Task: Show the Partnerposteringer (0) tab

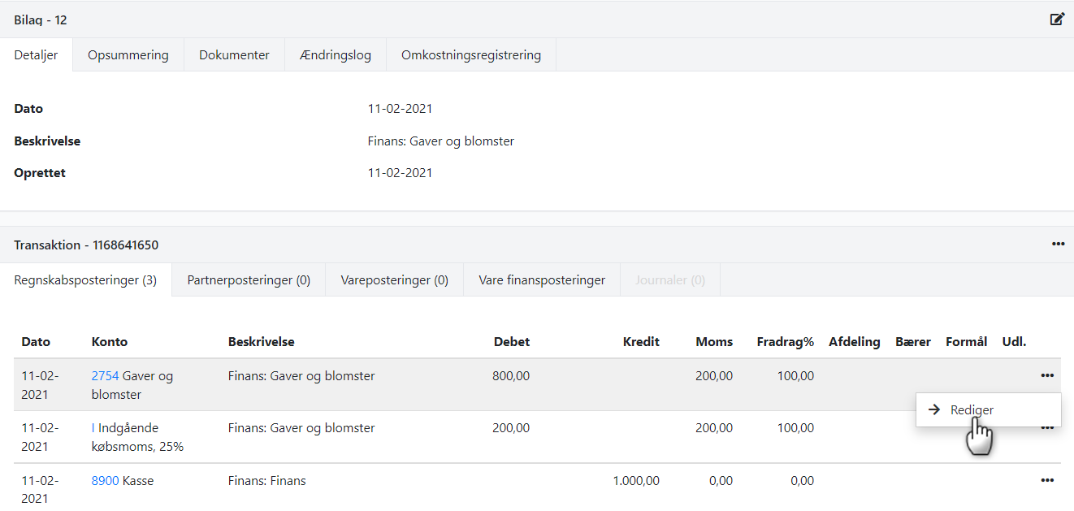Action: point(249,280)
